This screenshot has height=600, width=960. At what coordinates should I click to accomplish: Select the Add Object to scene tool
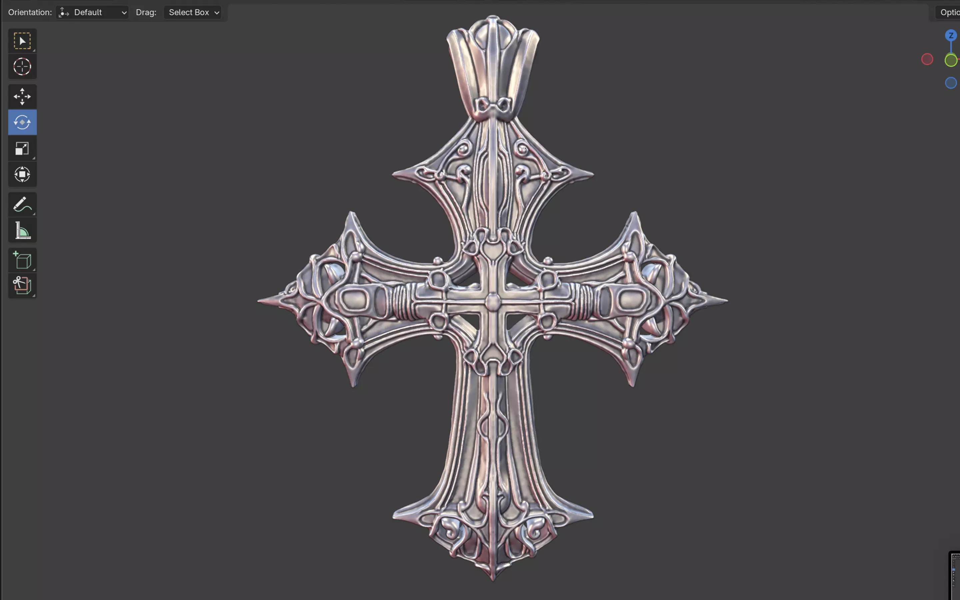(x=22, y=285)
